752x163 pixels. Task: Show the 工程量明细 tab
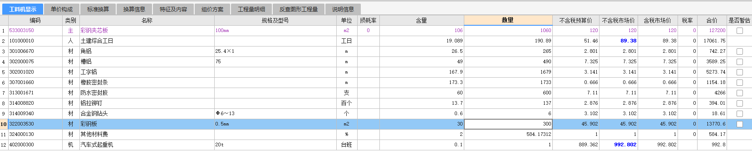tap(251, 9)
